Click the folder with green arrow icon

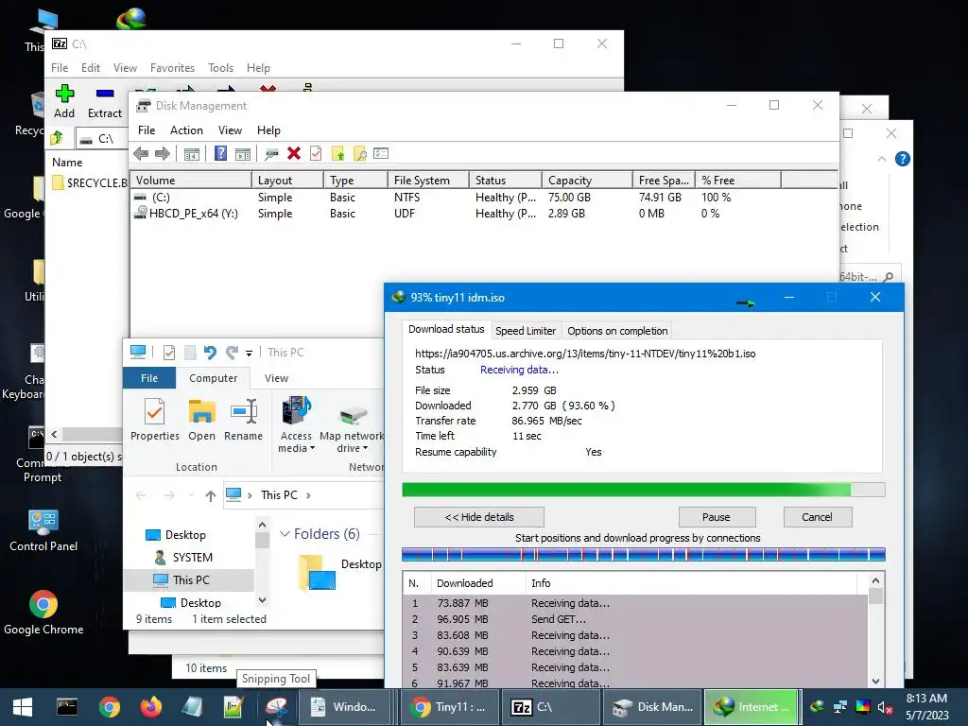coord(337,154)
